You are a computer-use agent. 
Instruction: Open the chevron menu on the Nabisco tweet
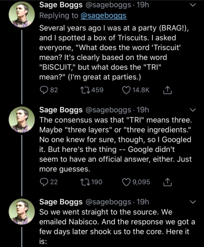pyautogui.click(x=193, y=202)
